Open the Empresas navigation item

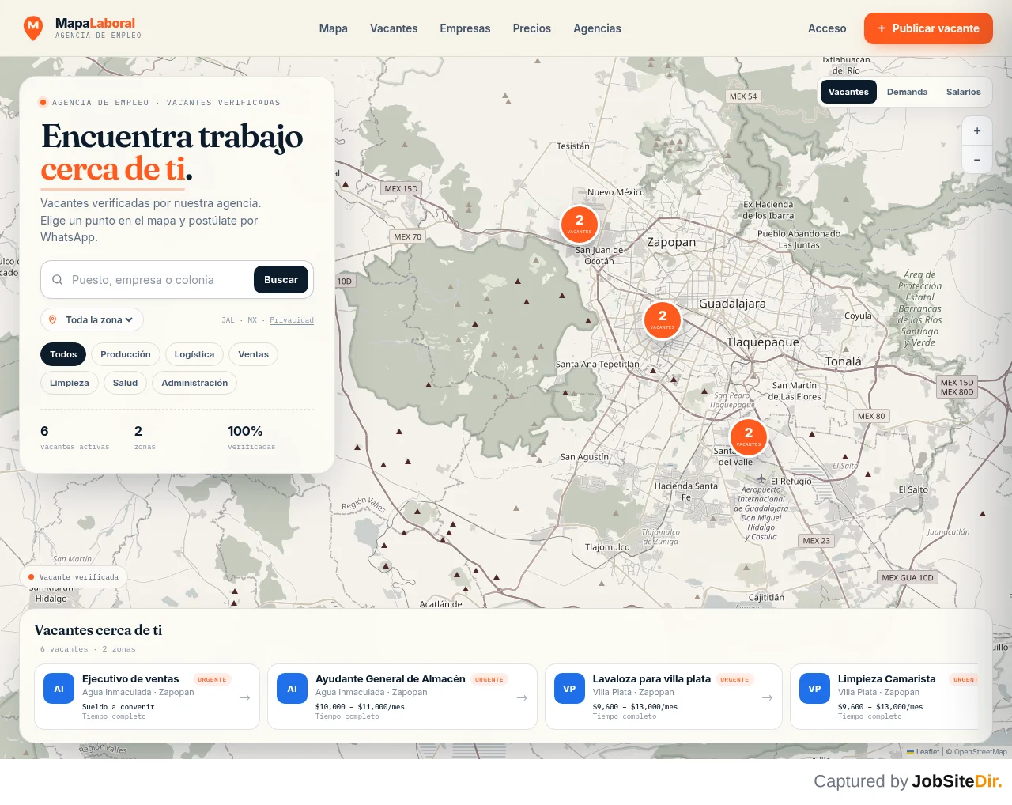click(x=465, y=28)
